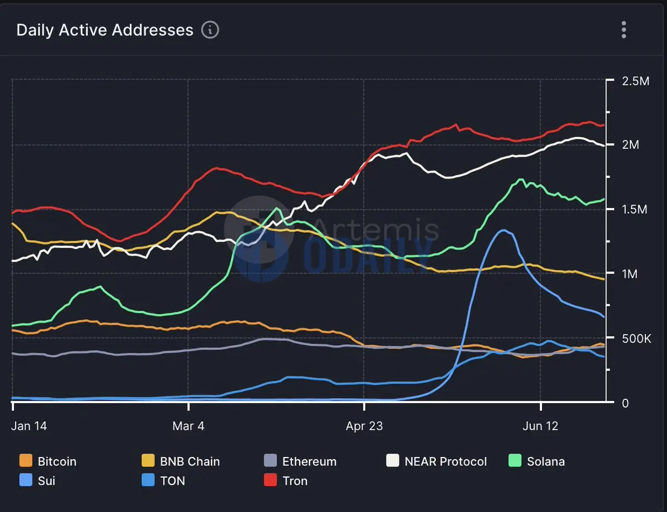Image resolution: width=667 pixels, height=512 pixels.
Task: Open the three-dot options menu
Action: coord(624,29)
